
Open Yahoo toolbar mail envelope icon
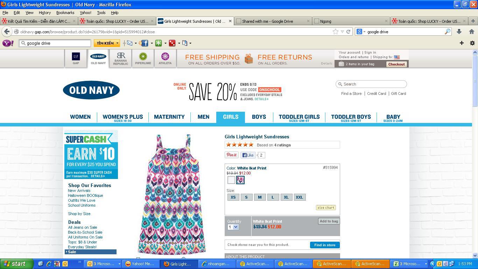tap(129, 43)
